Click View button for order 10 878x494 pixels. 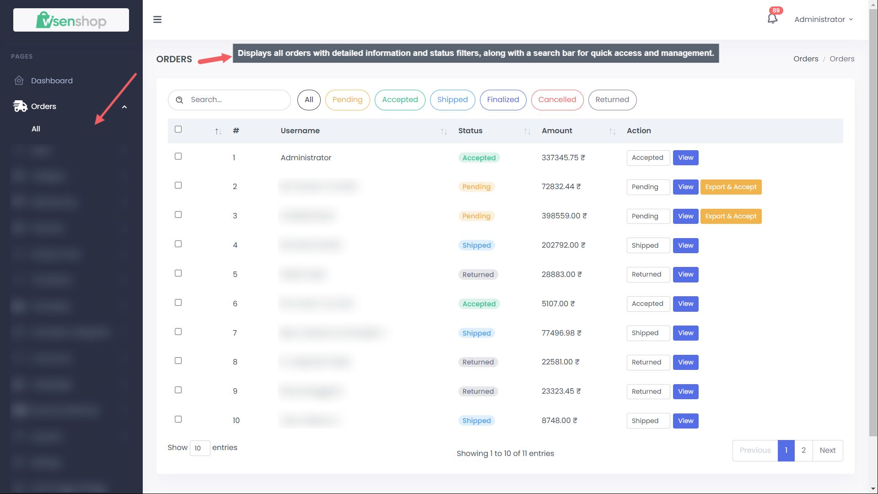pos(685,421)
